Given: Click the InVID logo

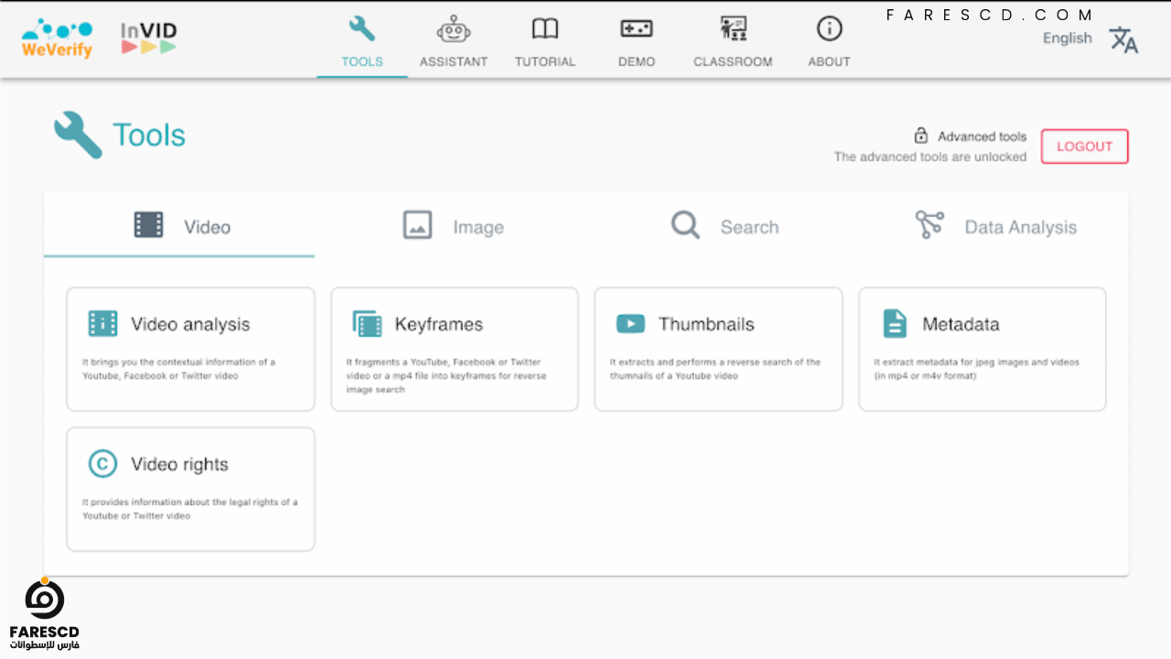Looking at the screenshot, I should click(149, 38).
